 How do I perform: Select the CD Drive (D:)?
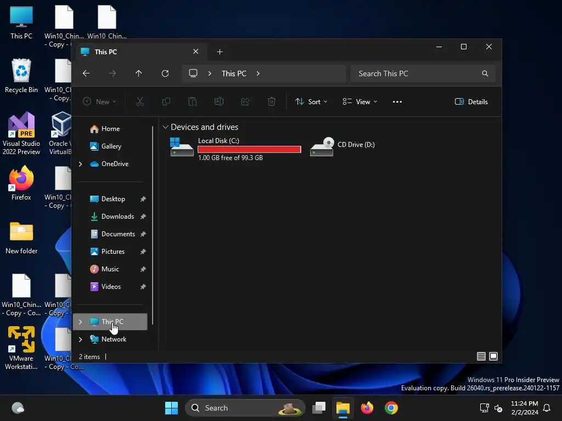click(x=342, y=146)
